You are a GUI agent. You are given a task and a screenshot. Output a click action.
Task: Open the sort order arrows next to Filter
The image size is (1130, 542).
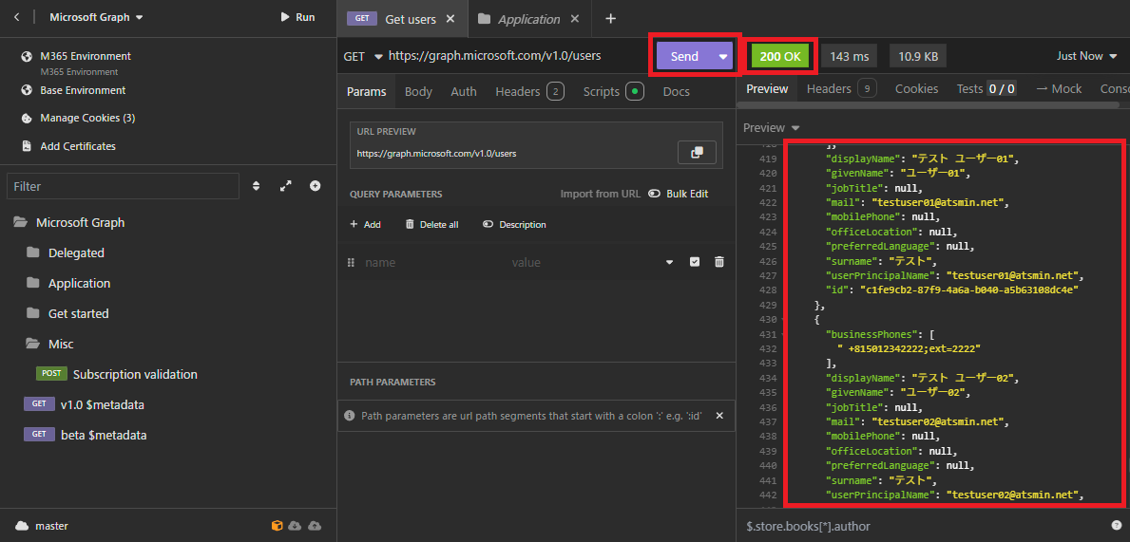click(256, 186)
